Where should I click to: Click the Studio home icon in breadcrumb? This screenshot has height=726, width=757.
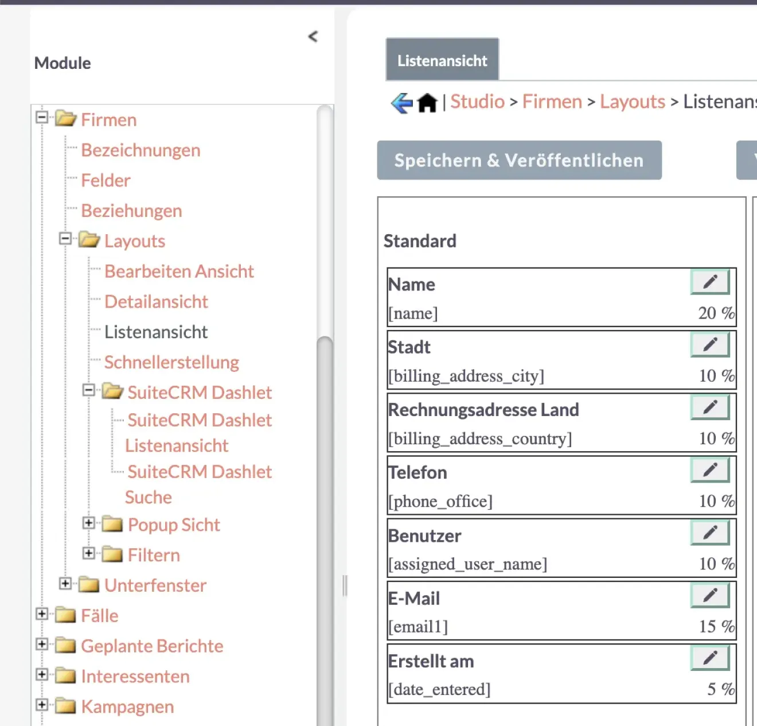click(x=427, y=102)
